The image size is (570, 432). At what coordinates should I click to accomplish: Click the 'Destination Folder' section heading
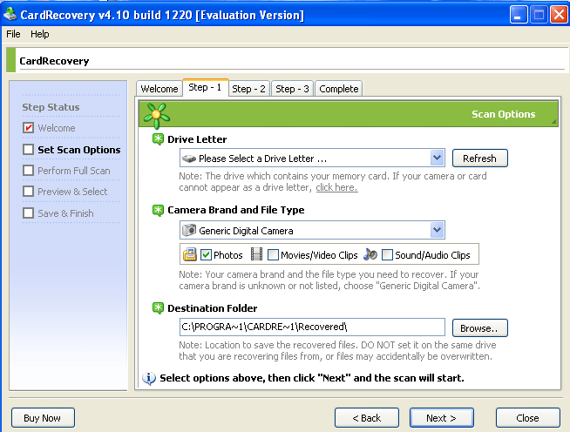pos(213,308)
